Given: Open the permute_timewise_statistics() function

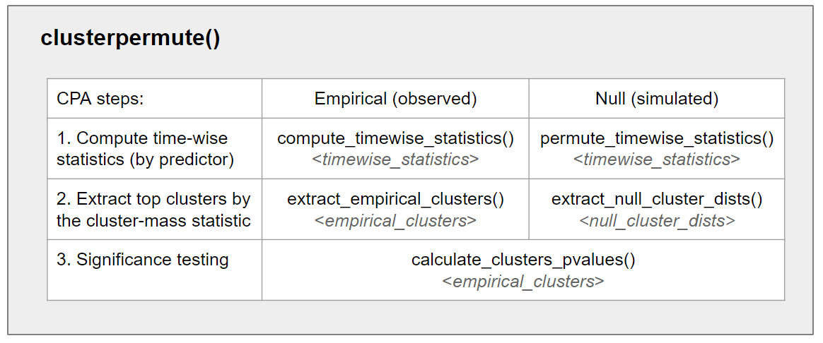Looking at the screenshot, I should 656,138.
